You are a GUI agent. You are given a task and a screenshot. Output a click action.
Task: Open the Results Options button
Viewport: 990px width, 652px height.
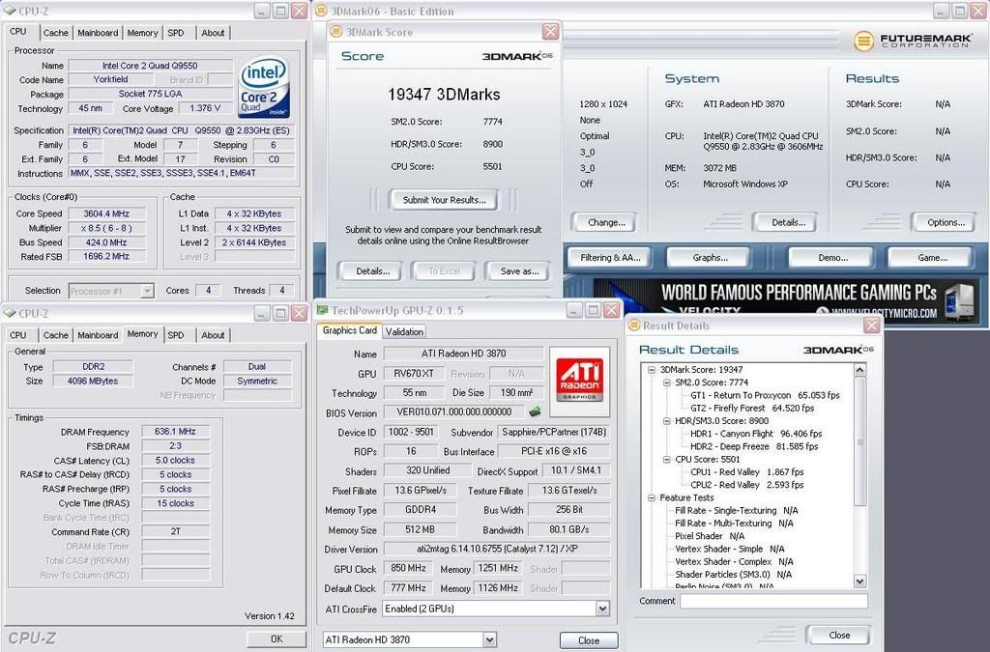[x=946, y=222]
